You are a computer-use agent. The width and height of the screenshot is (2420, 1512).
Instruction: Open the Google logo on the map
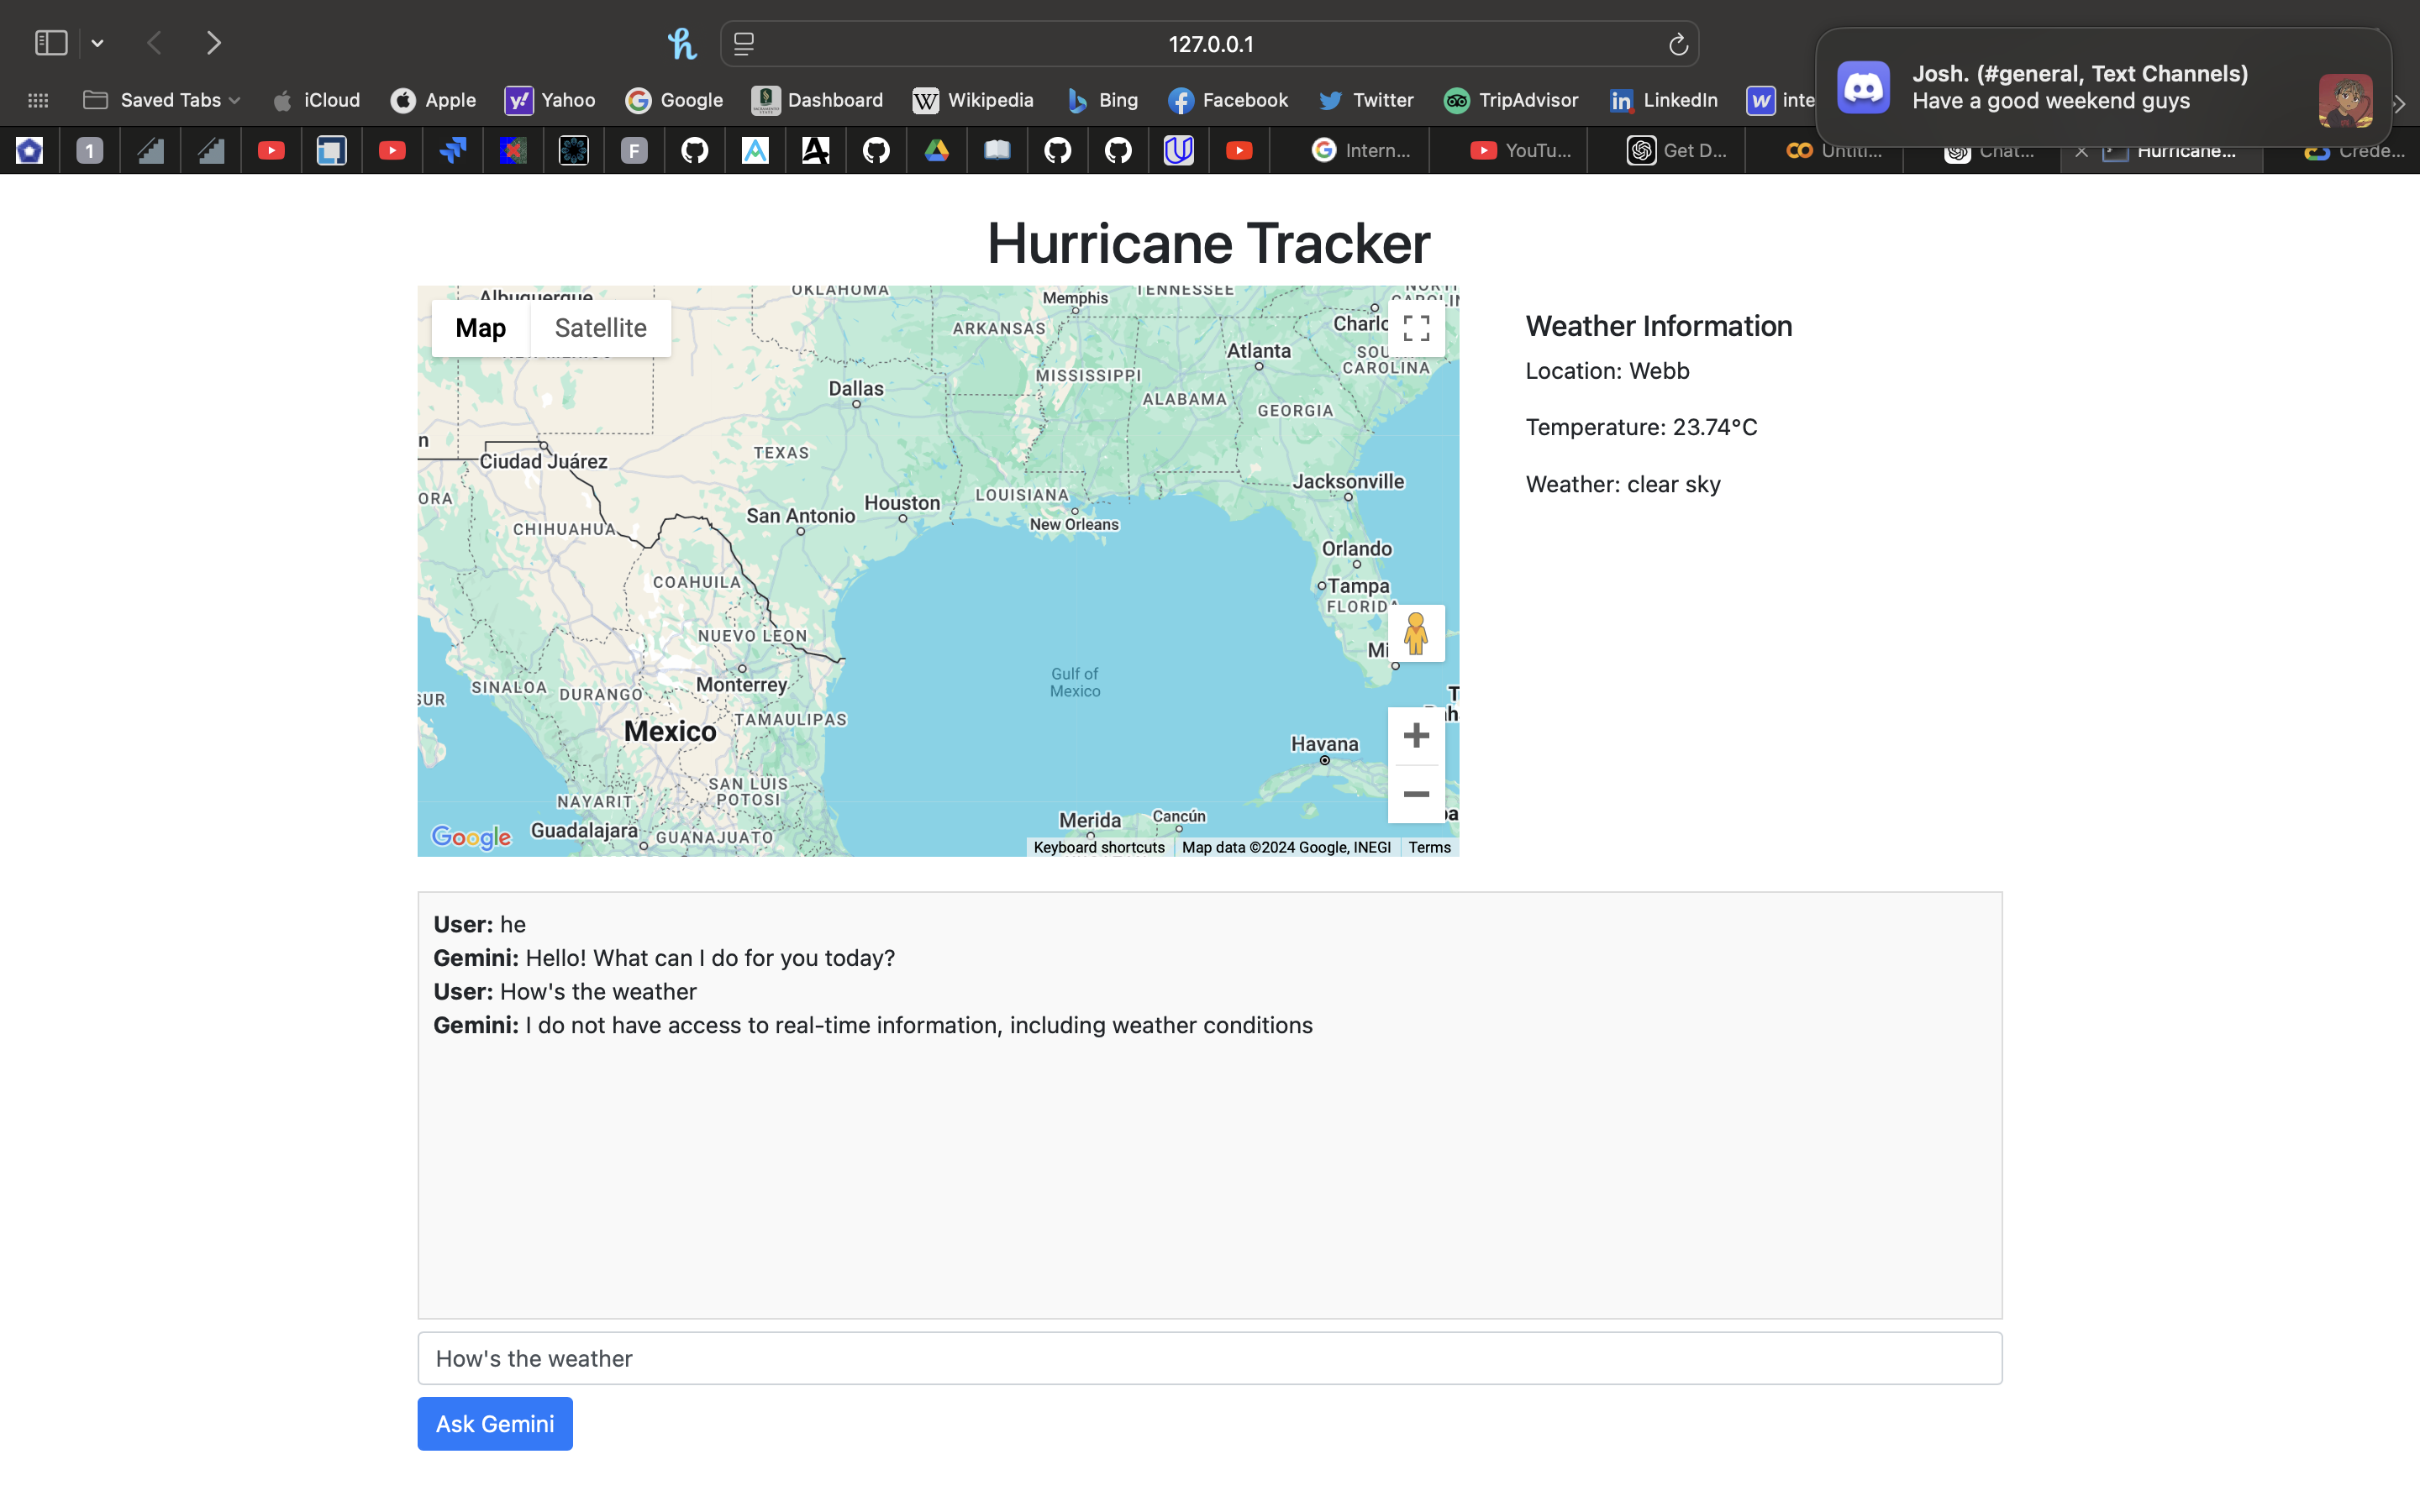(x=470, y=837)
